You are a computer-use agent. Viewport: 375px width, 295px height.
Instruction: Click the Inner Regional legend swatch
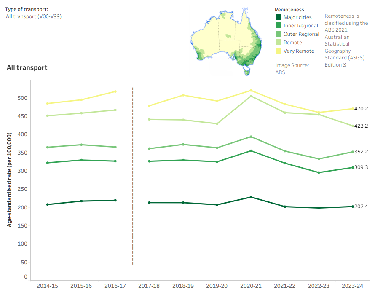click(x=279, y=25)
